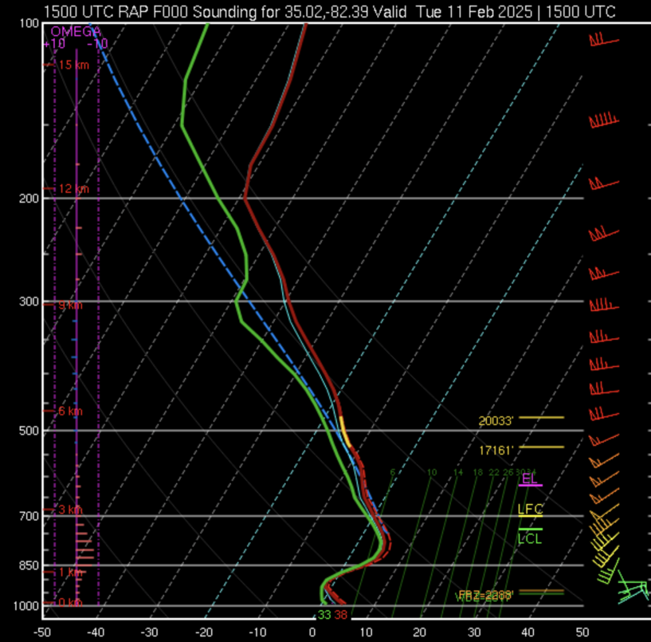The height and width of the screenshot is (642, 651).
Task: Click the 1 km height marker
Action: (70, 572)
